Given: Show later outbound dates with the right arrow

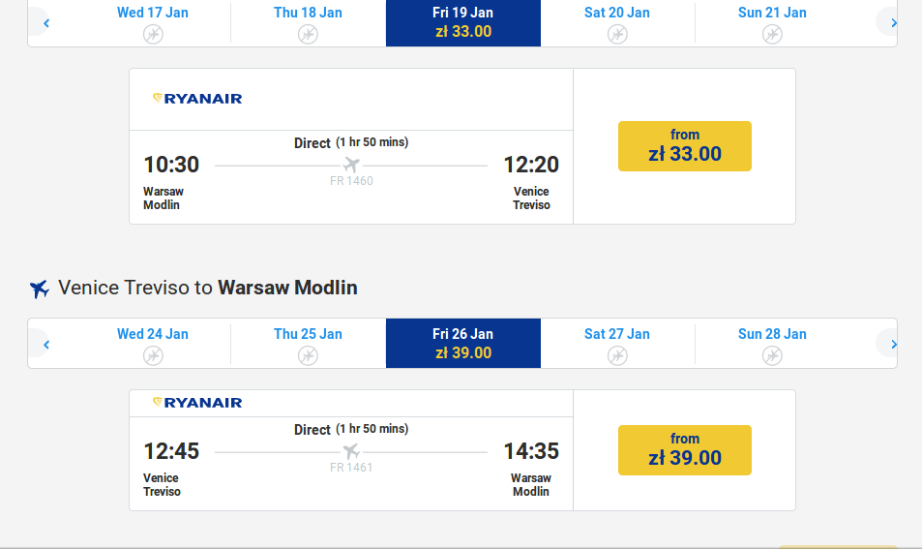Looking at the screenshot, I should 893,22.
